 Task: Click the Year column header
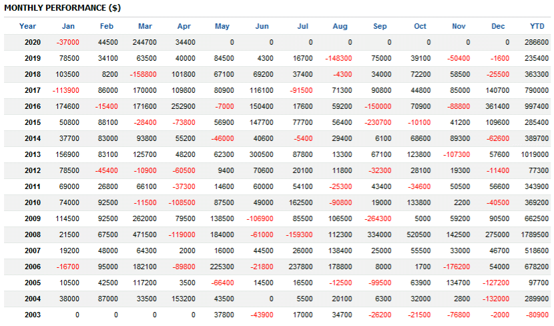coord(28,26)
